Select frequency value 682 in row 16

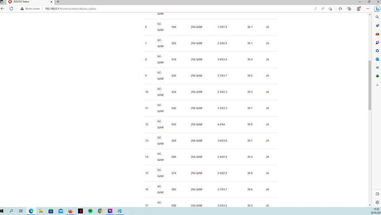174,190
